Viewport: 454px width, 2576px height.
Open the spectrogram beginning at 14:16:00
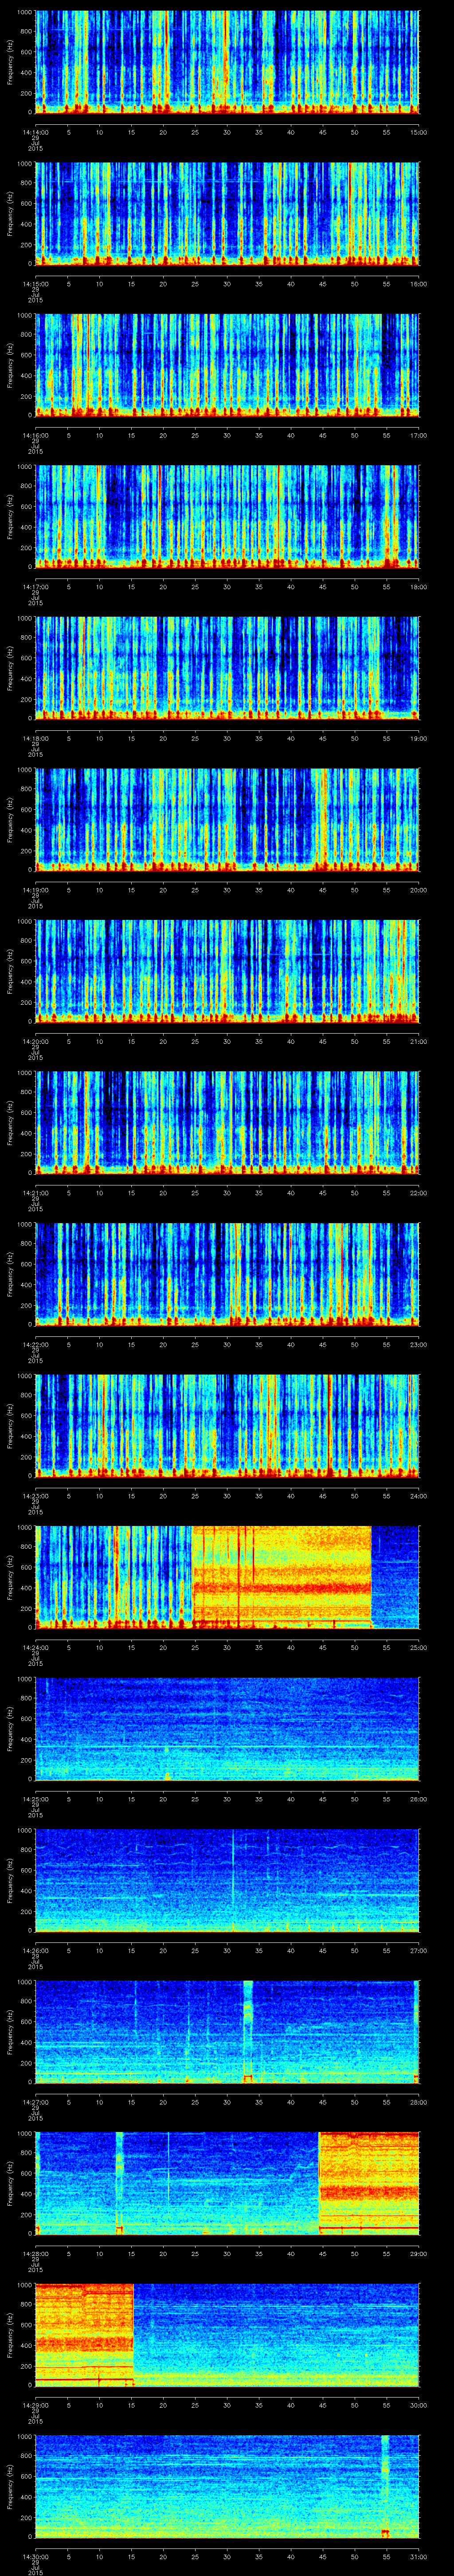(x=227, y=365)
